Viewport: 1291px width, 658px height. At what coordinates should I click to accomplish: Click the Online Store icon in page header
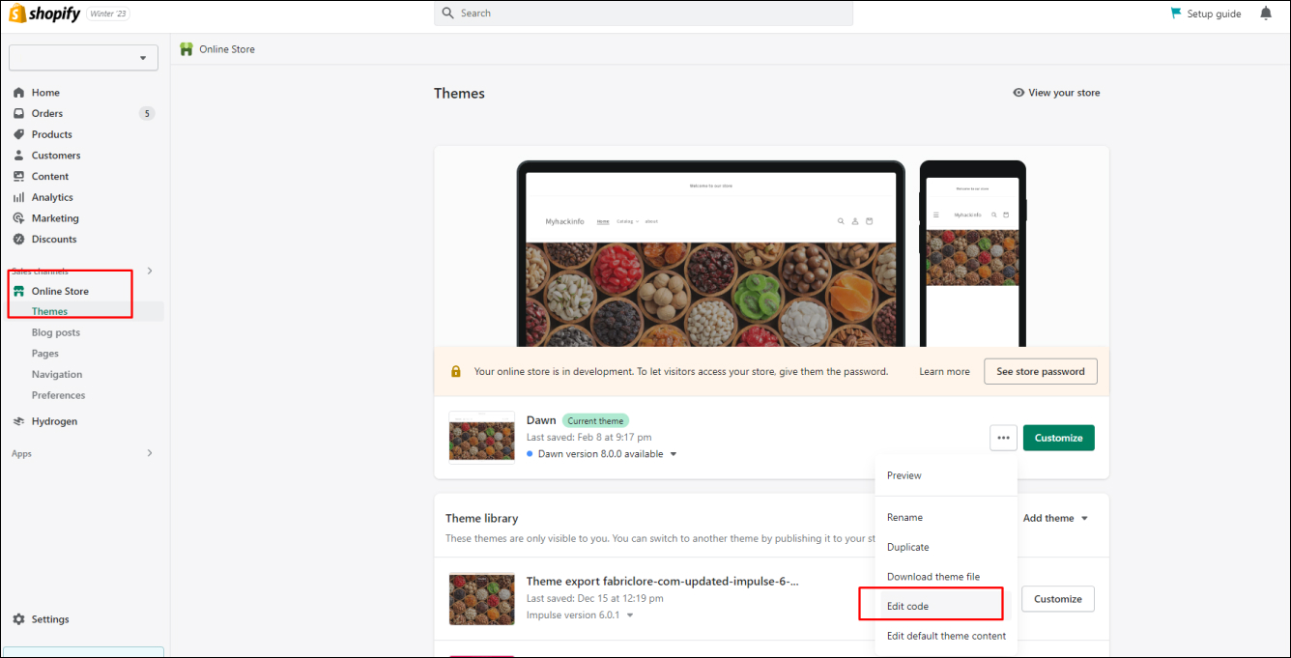(186, 49)
